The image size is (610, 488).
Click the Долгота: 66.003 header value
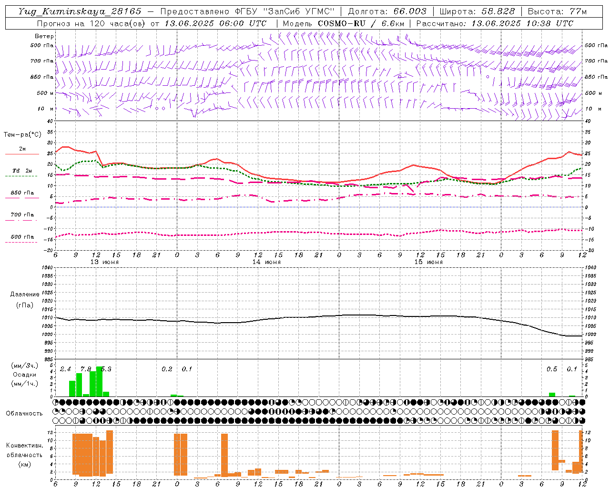coord(387,11)
